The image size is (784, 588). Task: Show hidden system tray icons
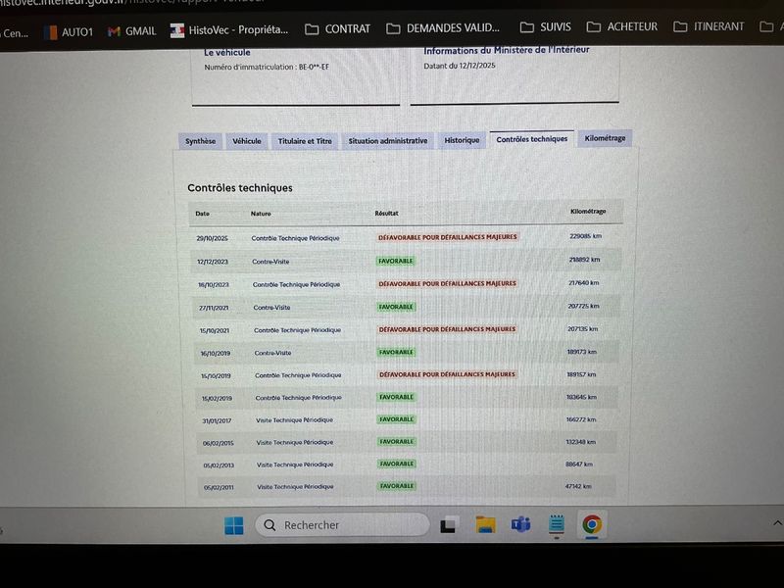(x=777, y=523)
